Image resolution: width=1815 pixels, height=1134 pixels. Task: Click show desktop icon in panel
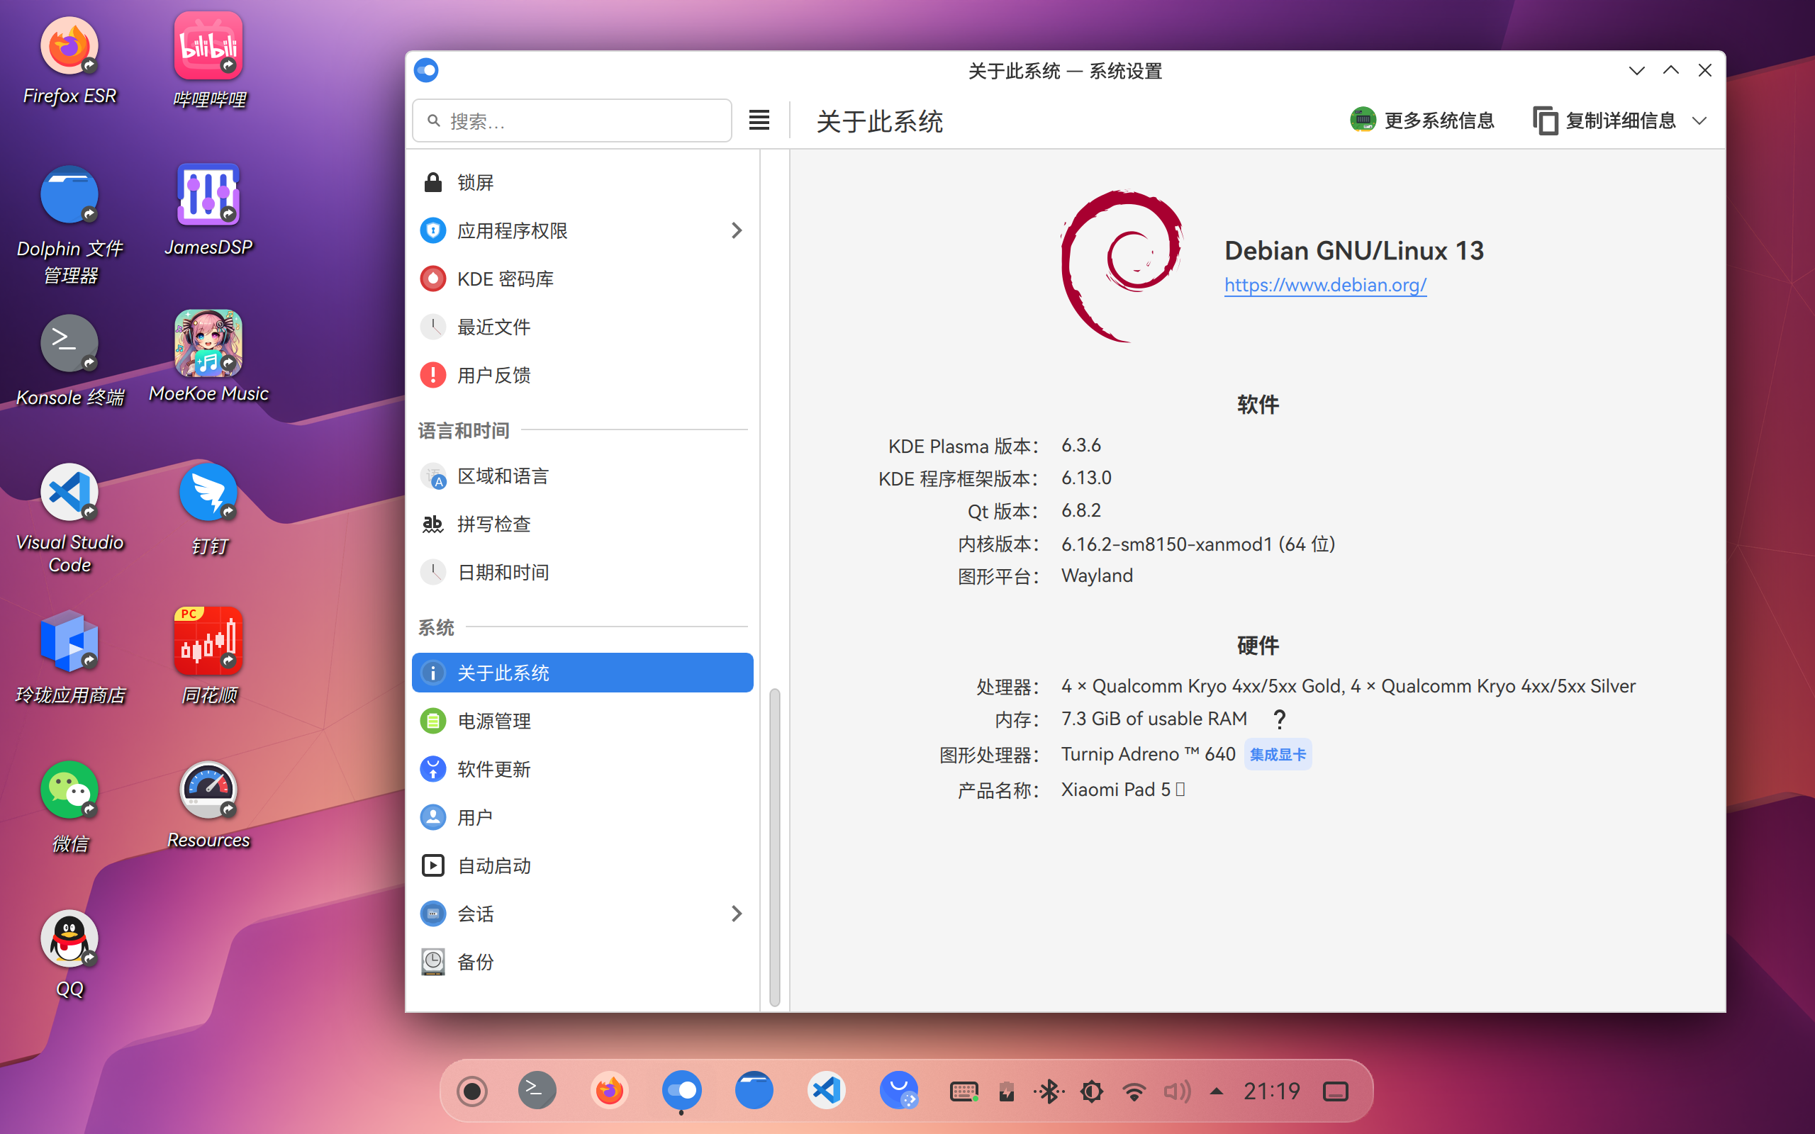coord(1336,1091)
